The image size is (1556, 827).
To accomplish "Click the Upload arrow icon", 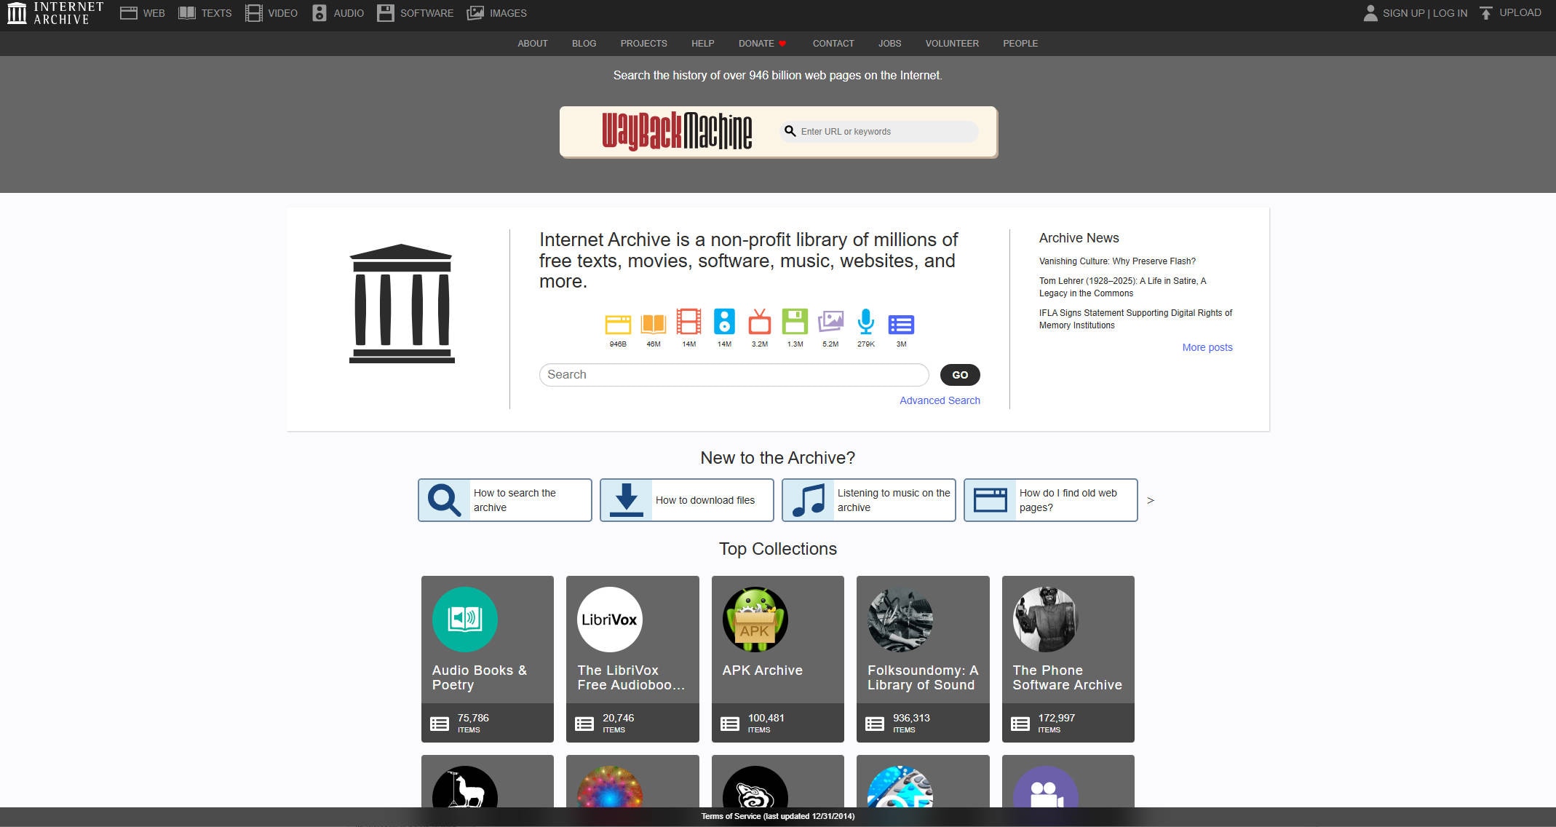I will point(1486,13).
